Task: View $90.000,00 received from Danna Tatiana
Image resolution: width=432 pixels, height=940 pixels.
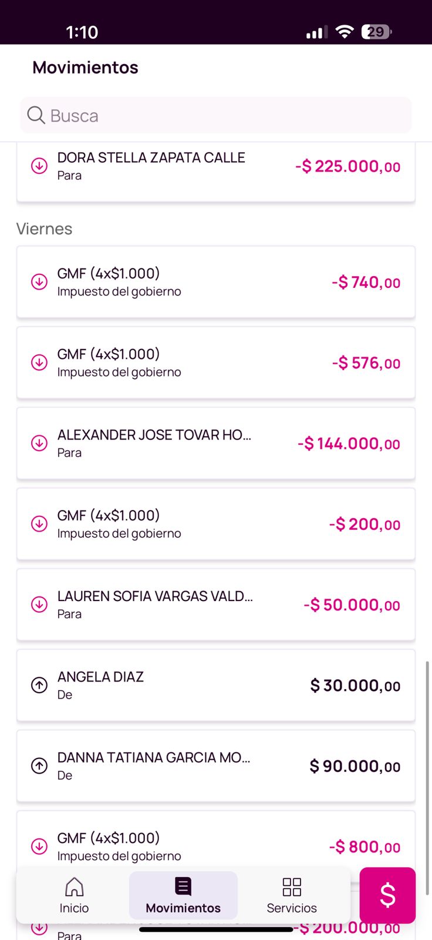Action: 216,766
